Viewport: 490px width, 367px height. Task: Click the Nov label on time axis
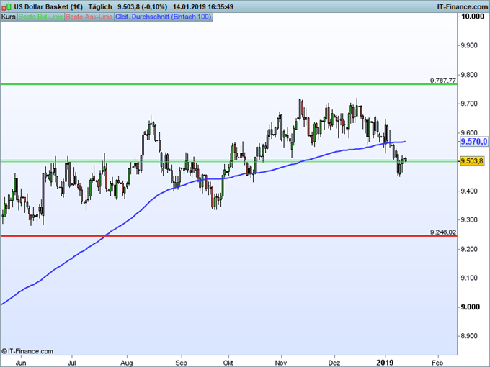tap(281, 363)
